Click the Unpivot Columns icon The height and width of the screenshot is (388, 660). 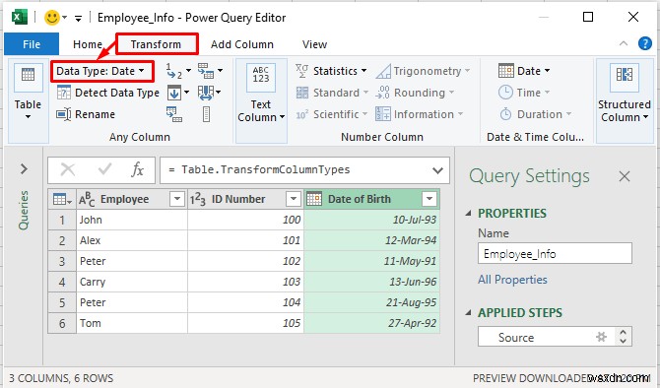coord(206,71)
